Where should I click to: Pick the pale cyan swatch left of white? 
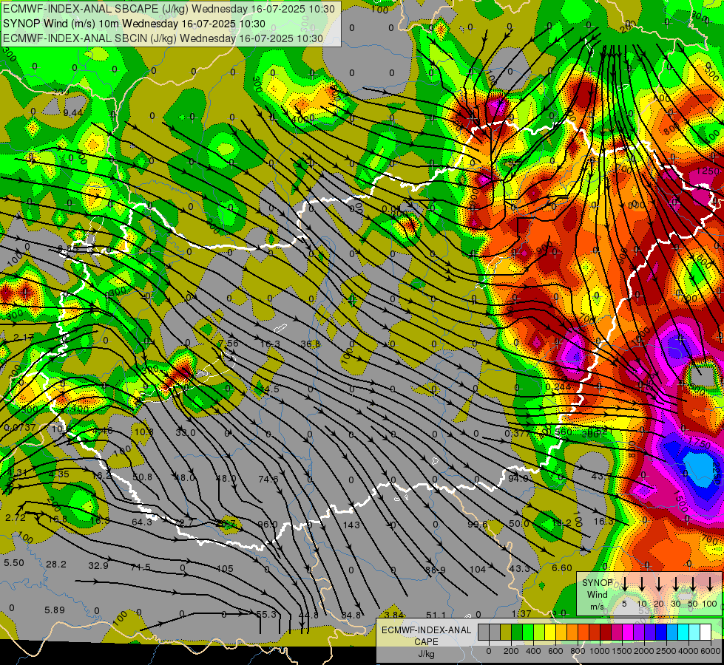694,632
